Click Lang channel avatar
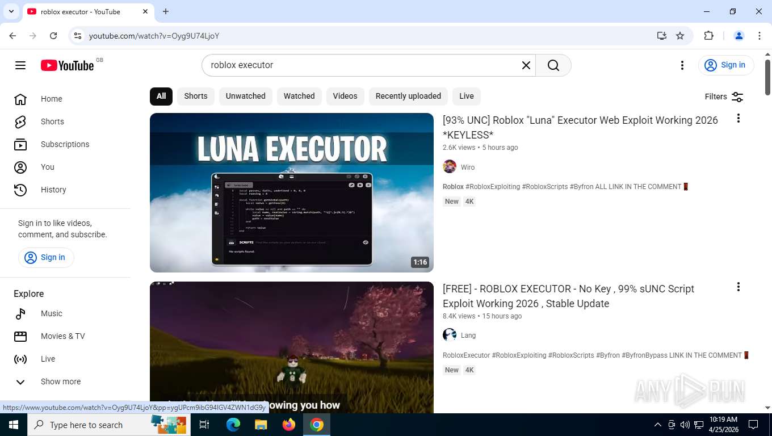Screen dimensions: 772x436 coord(450,335)
